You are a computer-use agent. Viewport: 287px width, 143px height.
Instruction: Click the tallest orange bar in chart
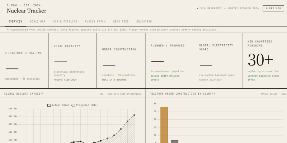tap(164, 125)
